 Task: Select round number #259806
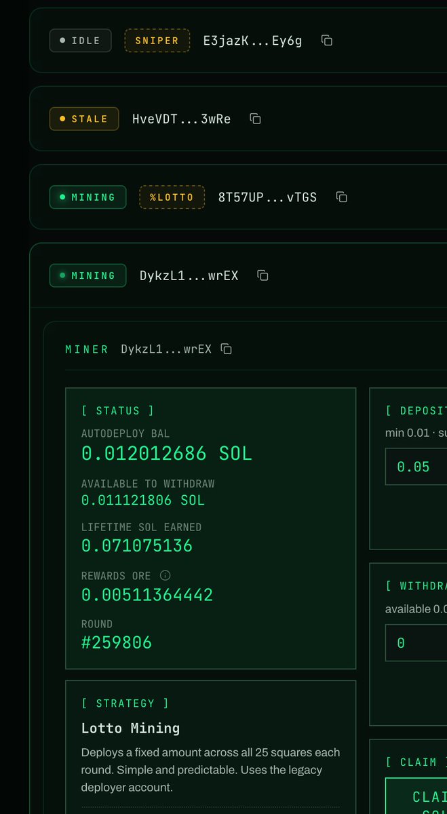click(117, 642)
